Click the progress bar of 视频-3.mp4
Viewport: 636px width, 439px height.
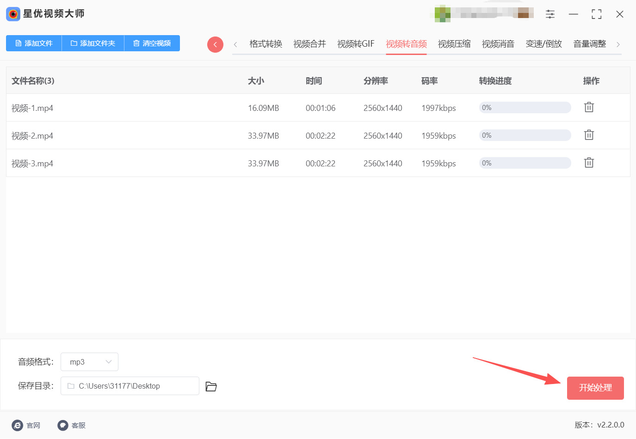pos(525,163)
